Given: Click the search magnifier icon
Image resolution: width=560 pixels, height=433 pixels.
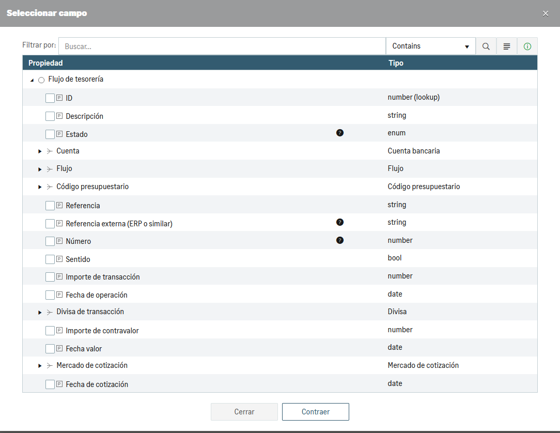Looking at the screenshot, I should 486,47.
